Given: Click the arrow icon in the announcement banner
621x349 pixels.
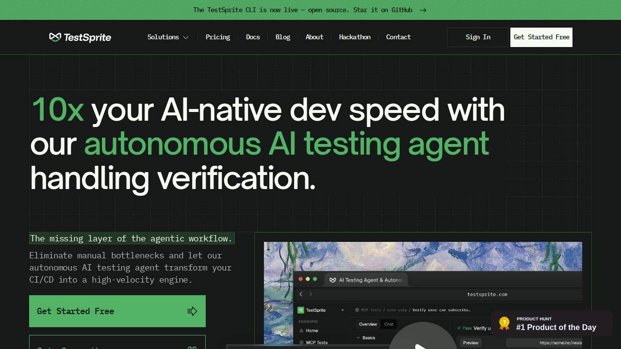Looking at the screenshot, I should [423, 10].
